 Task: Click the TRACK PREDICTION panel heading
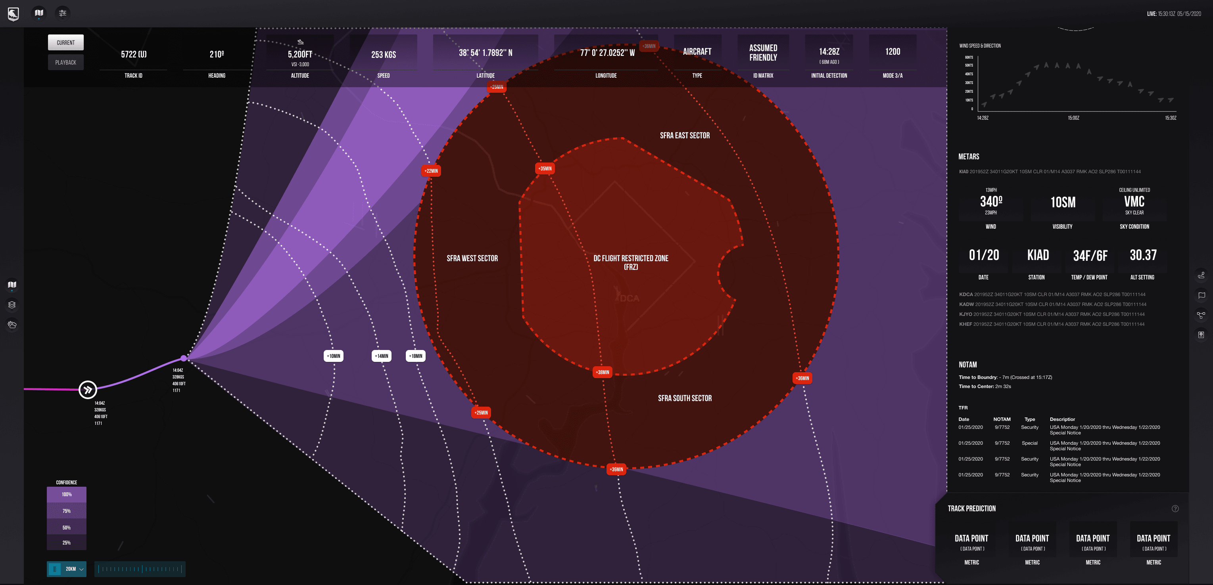pos(971,508)
